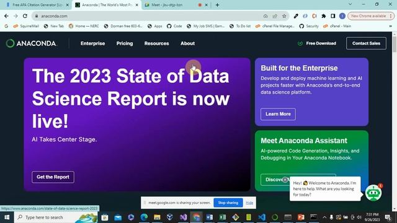
Task: Show hidden system tray icons
Action: click(x=324, y=217)
